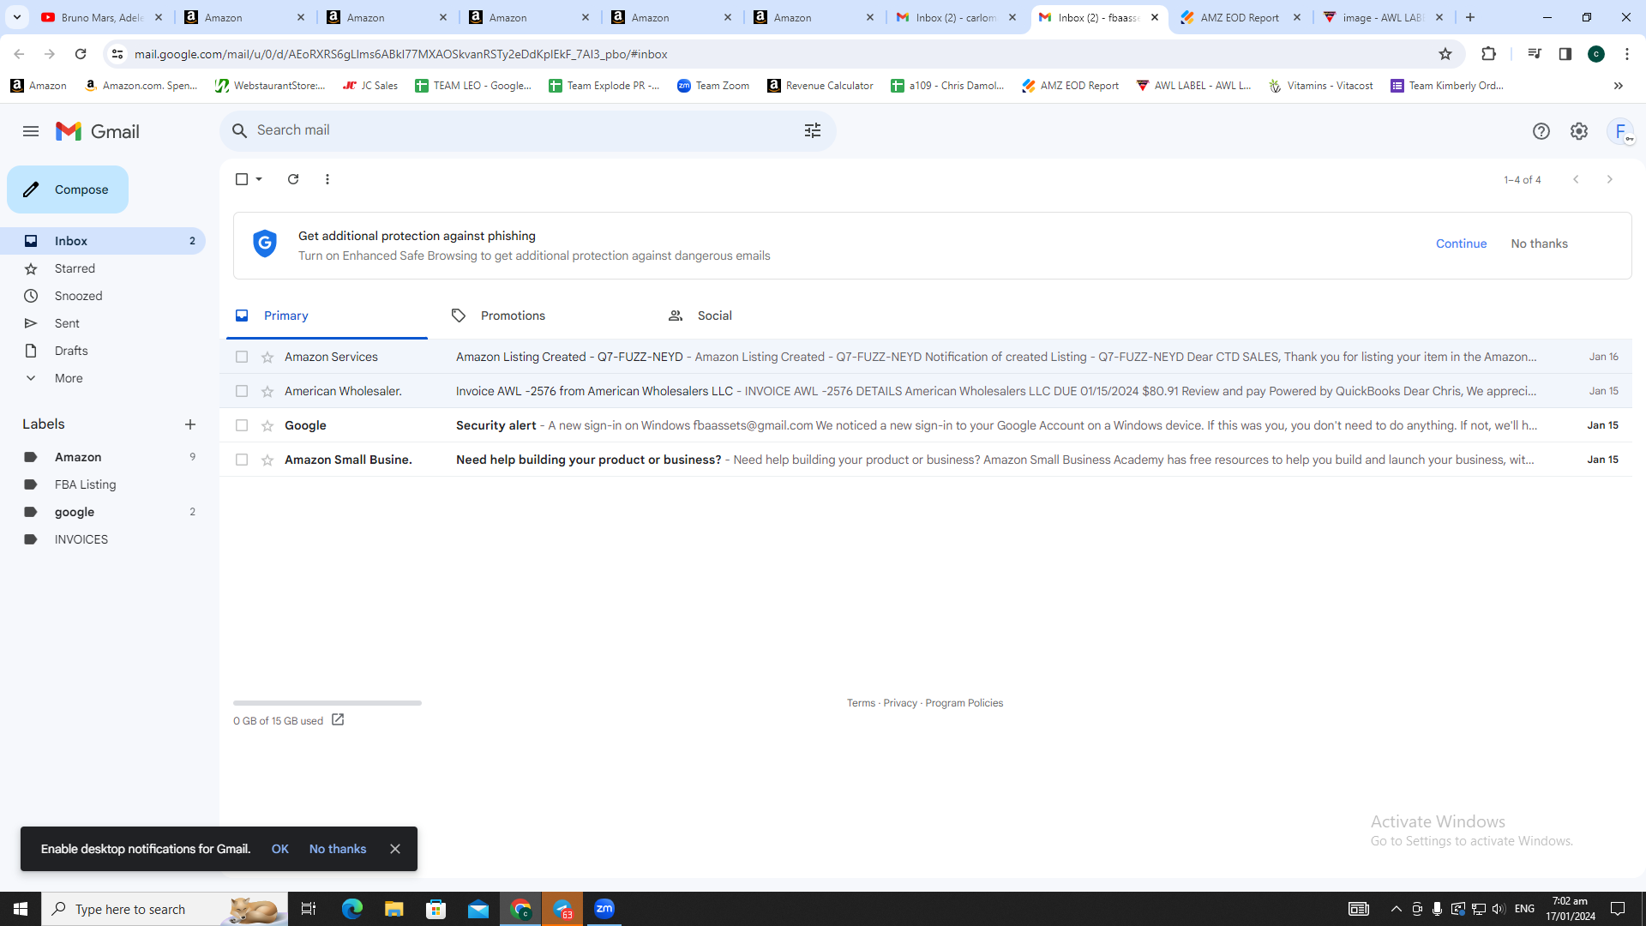Open the Windows Start menu

pyautogui.click(x=21, y=909)
